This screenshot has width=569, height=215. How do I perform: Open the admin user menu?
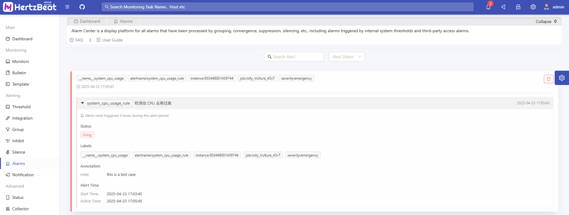(554, 7)
